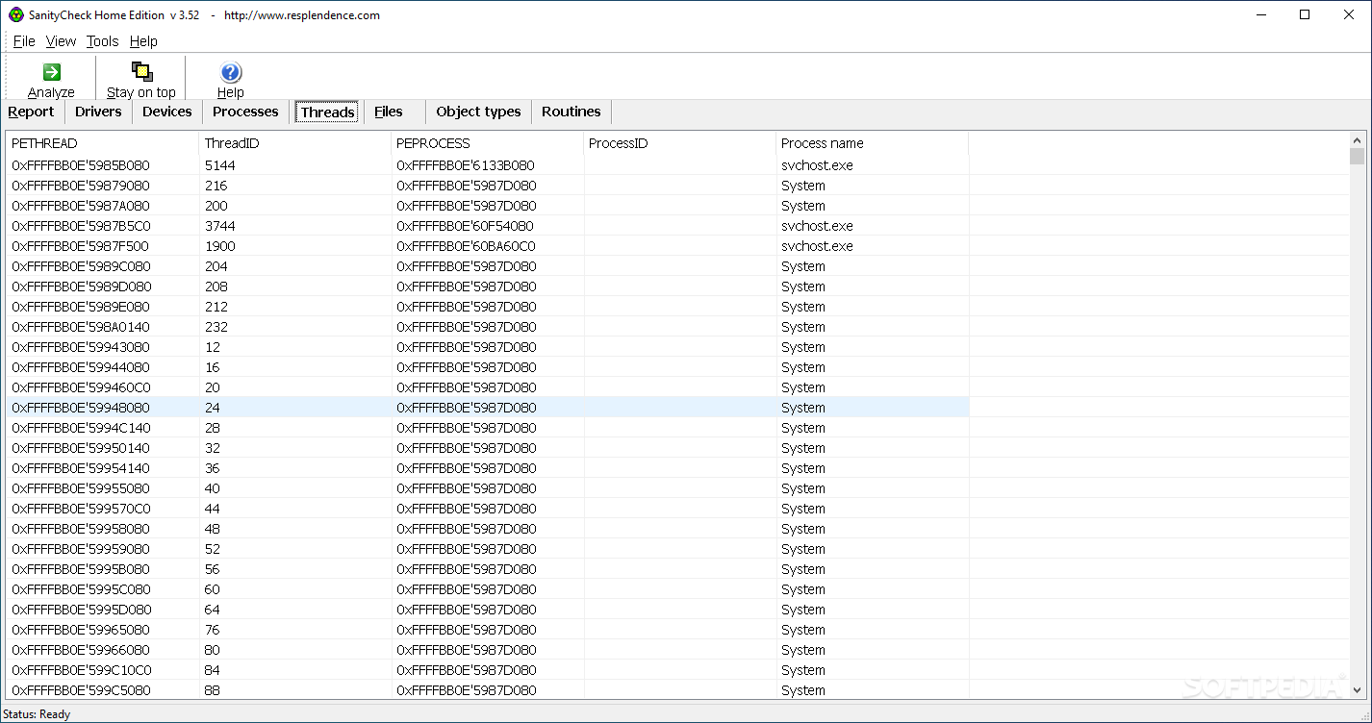Select thread ID 48 row

tap(487, 529)
